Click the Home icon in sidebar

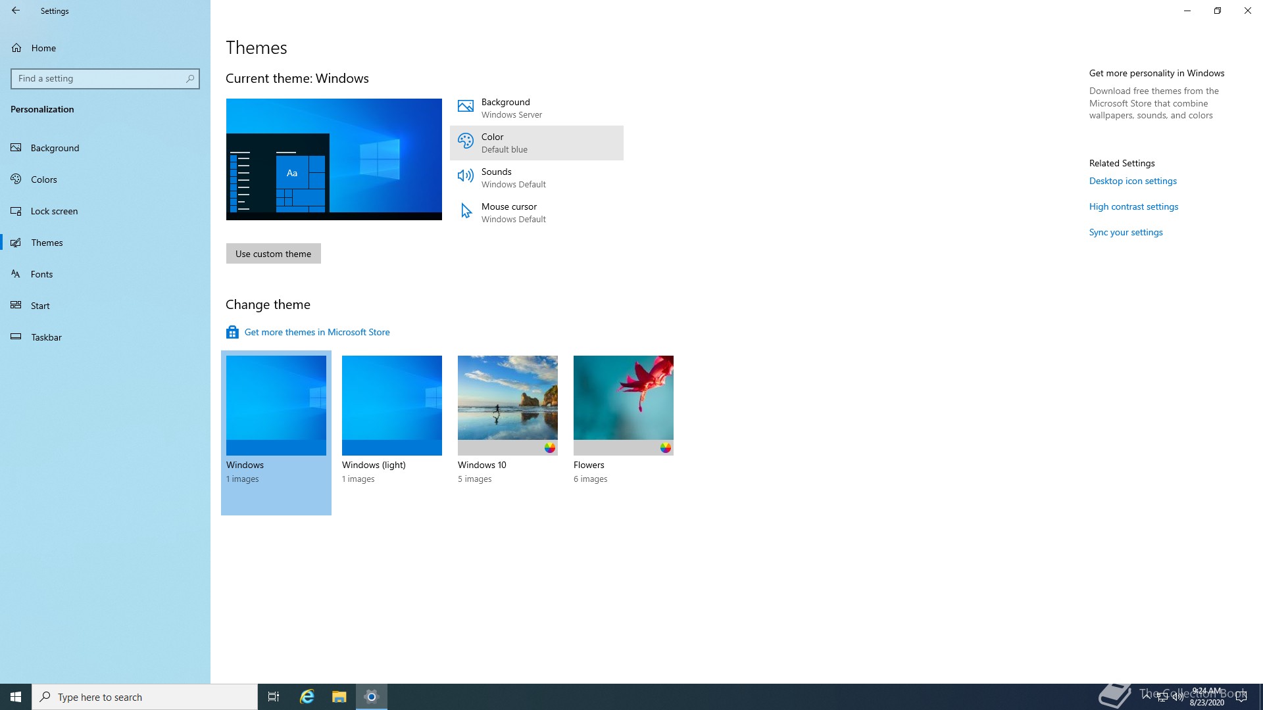[16, 48]
